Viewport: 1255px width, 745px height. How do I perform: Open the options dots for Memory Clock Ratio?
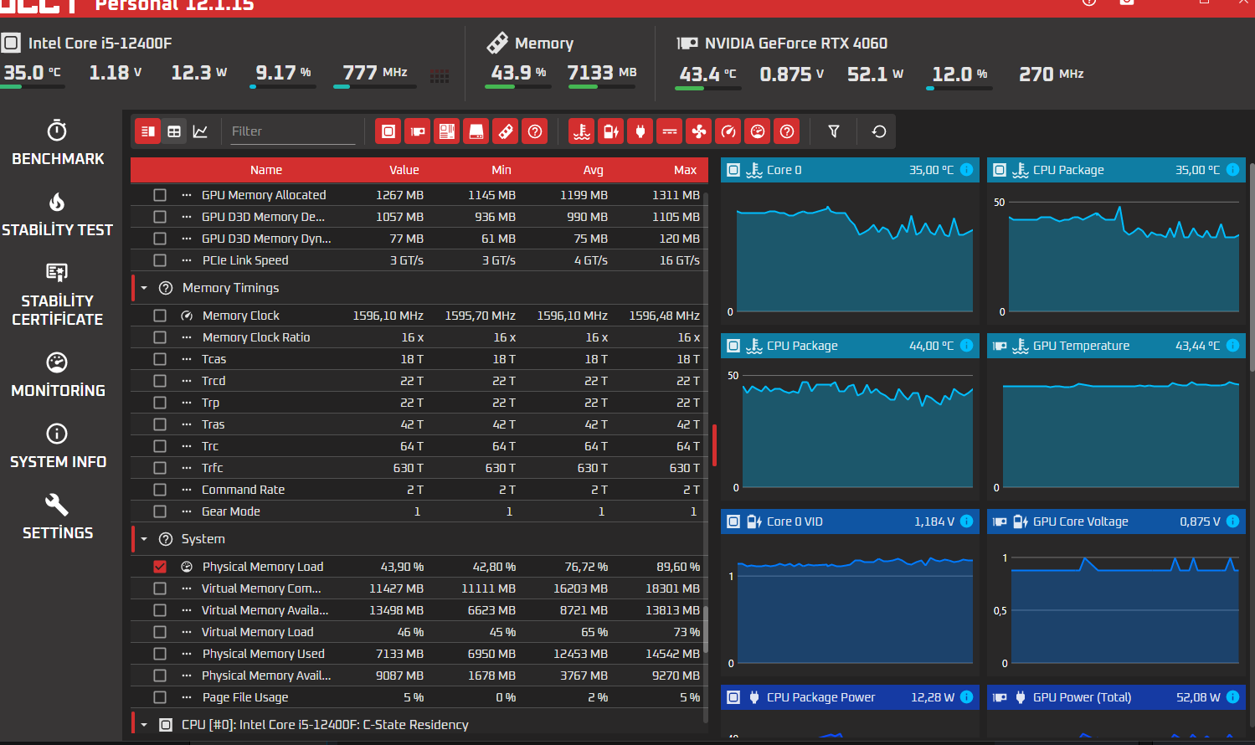tap(187, 337)
